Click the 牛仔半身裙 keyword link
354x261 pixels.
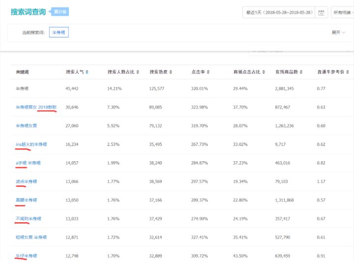tap(26, 256)
